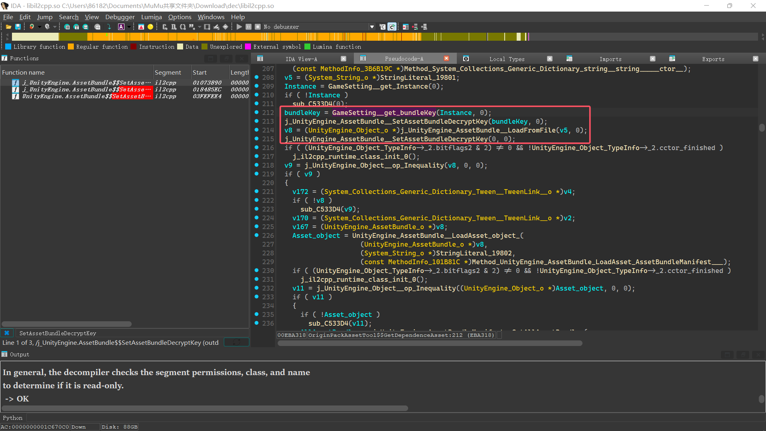Toggle breakpoint dot at line 219
The height and width of the screenshot is (431, 766).
tap(257, 174)
